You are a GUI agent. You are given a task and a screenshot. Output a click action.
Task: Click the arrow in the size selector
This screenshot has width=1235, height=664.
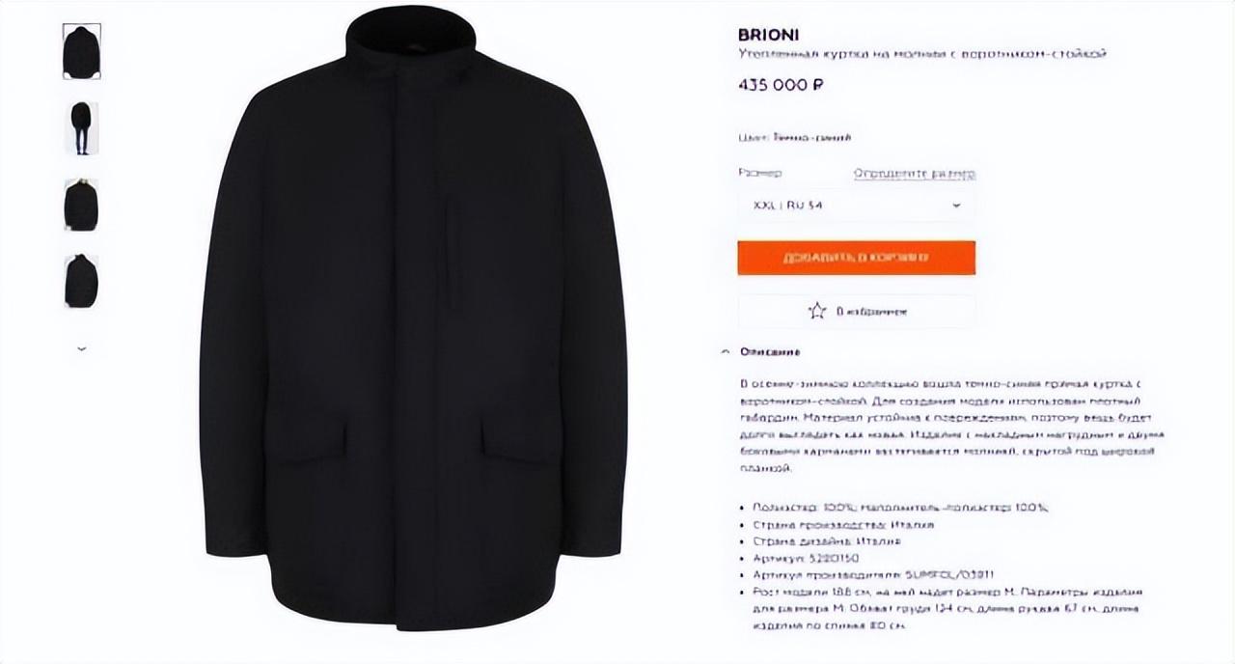pyautogui.click(x=956, y=206)
